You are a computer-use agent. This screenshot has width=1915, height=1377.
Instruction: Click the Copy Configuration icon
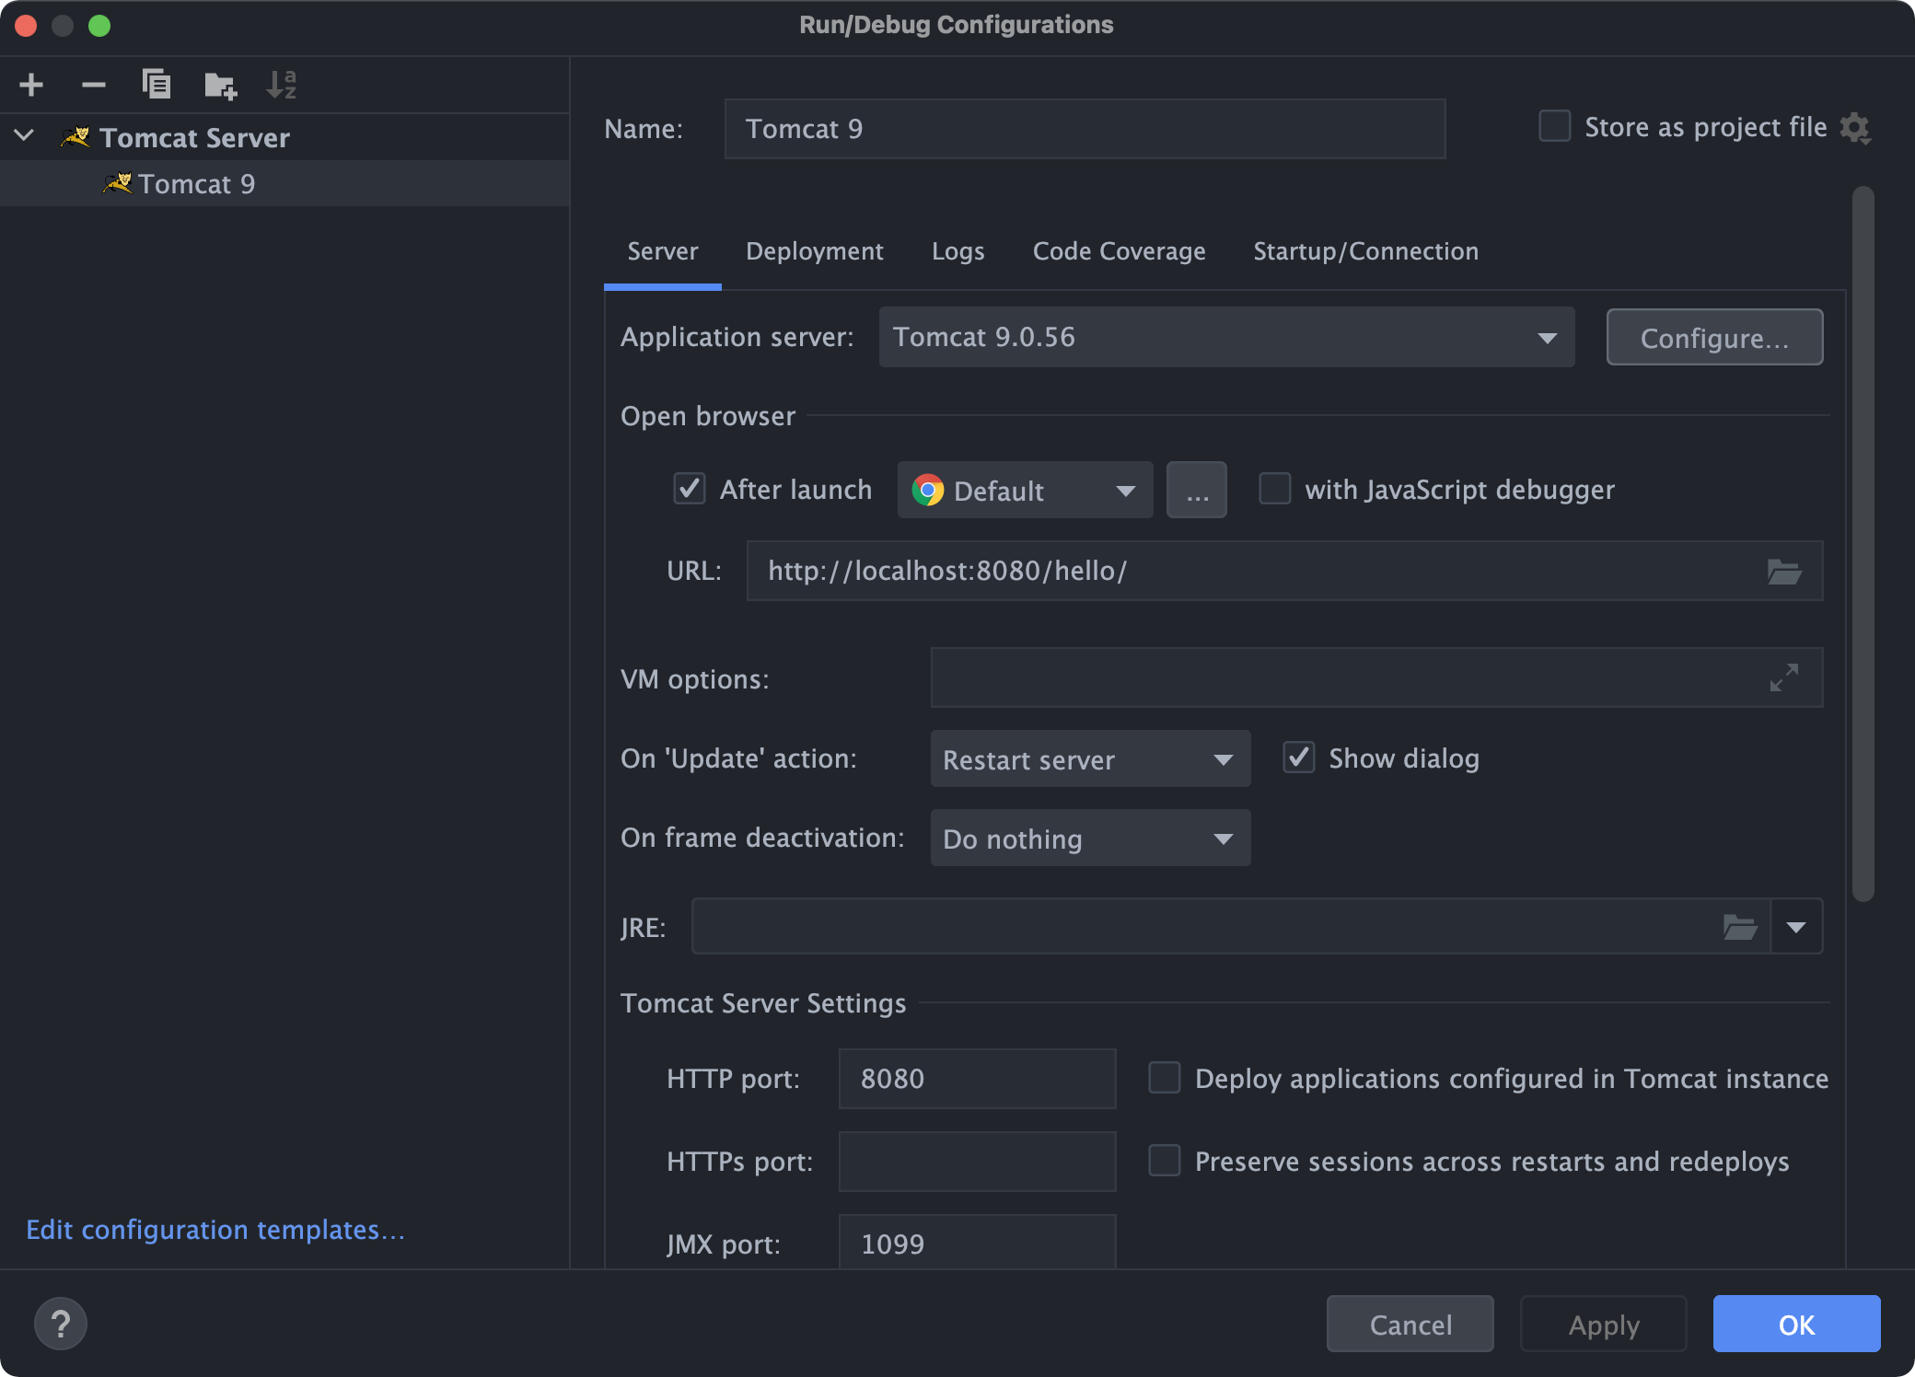[157, 85]
